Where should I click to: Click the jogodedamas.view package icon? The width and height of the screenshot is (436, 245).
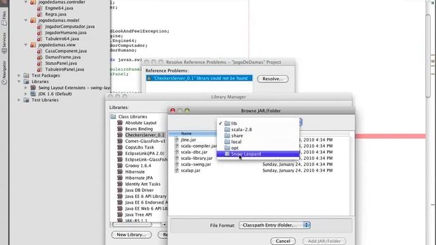point(33,45)
